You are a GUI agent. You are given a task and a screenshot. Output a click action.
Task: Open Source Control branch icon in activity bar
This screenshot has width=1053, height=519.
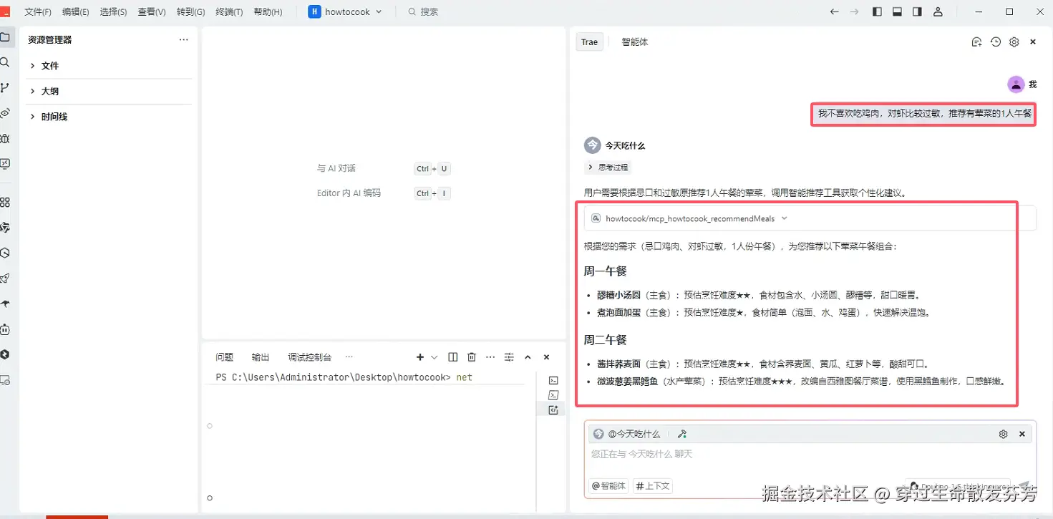click(x=5, y=87)
